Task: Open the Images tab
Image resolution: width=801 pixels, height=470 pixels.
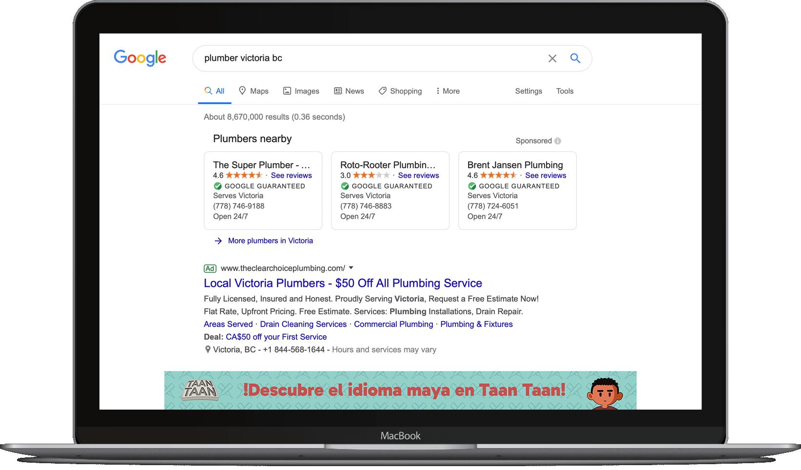Action: [x=301, y=91]
